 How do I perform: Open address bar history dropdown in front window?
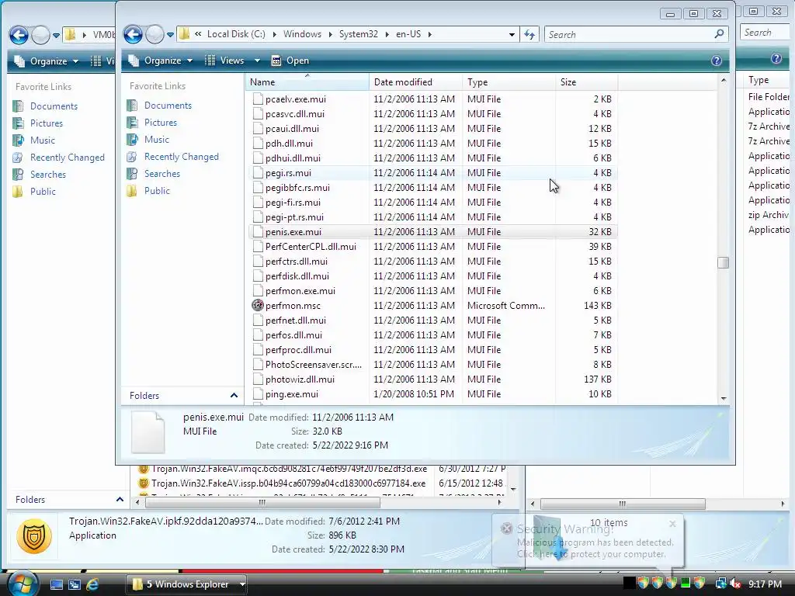512,34
